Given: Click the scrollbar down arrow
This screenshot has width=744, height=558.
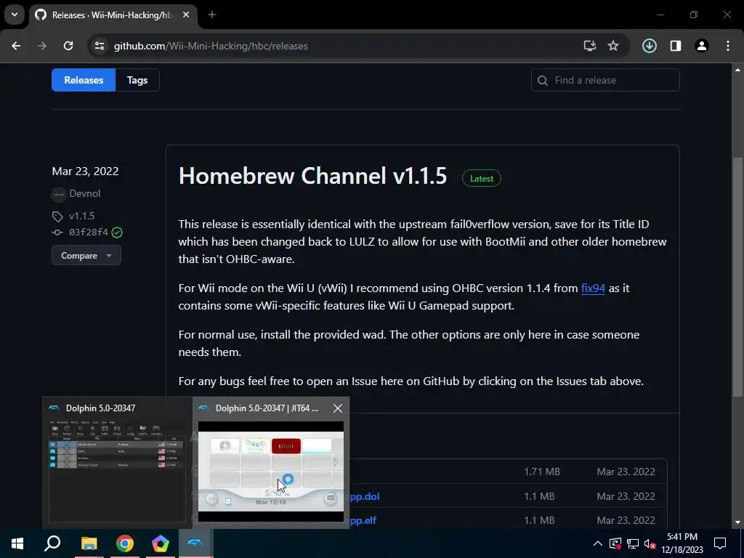Looking at the screenshot, I should click(x=737, y=522).
